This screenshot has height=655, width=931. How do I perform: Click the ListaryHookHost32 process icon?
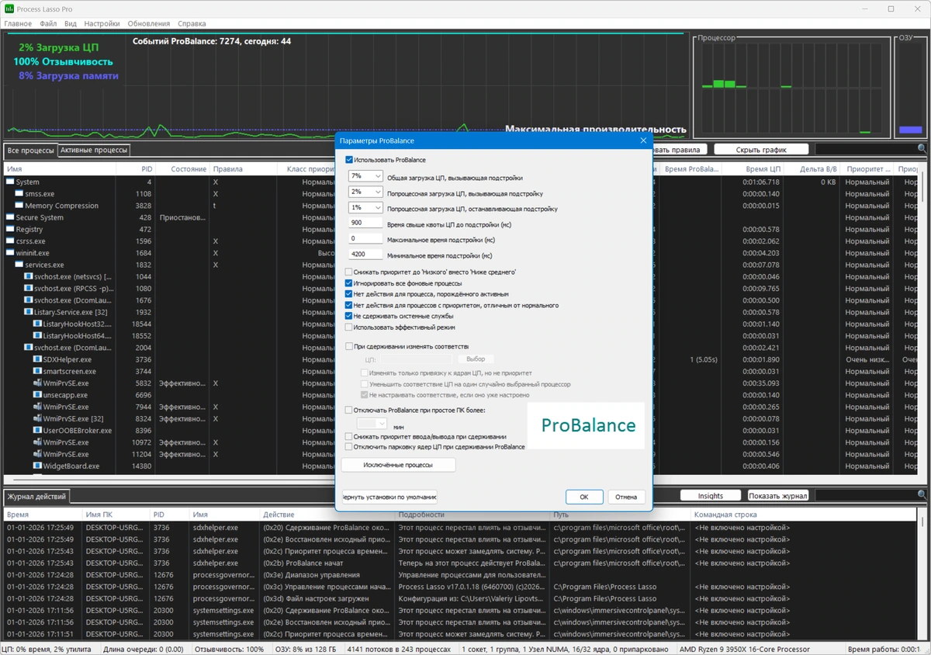(x=37, y=324)
